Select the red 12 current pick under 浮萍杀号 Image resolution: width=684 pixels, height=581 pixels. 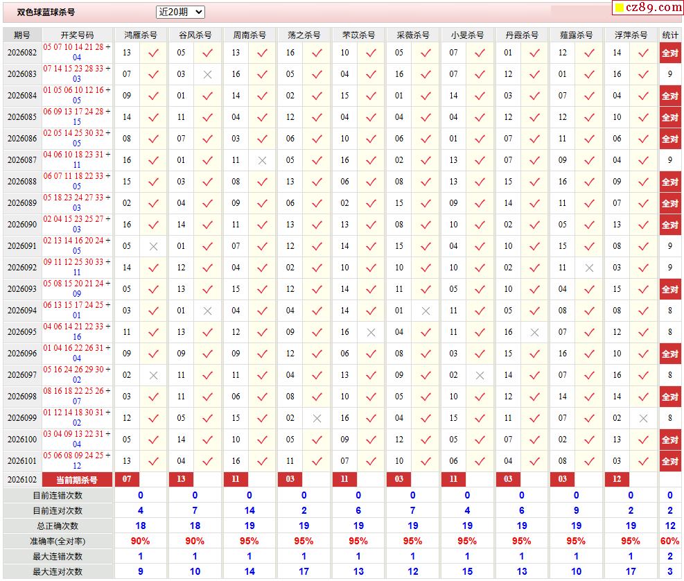coord(617,479)
